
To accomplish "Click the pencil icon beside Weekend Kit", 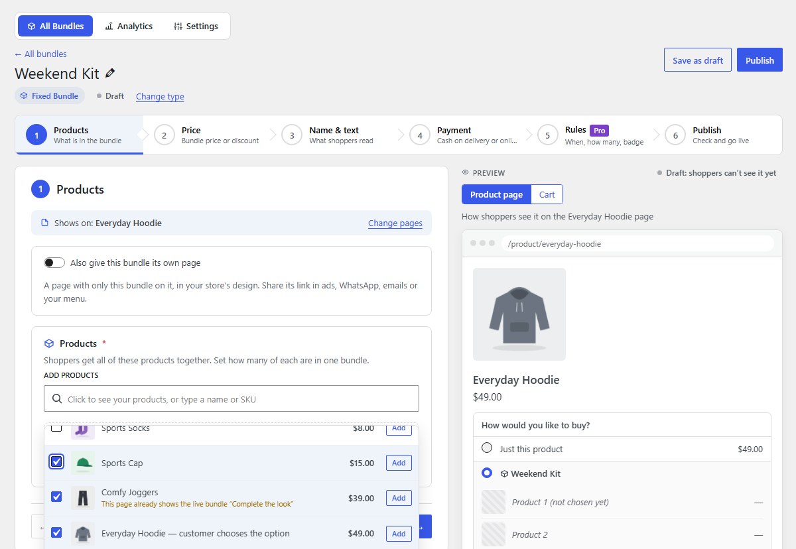I will point(110,74).
